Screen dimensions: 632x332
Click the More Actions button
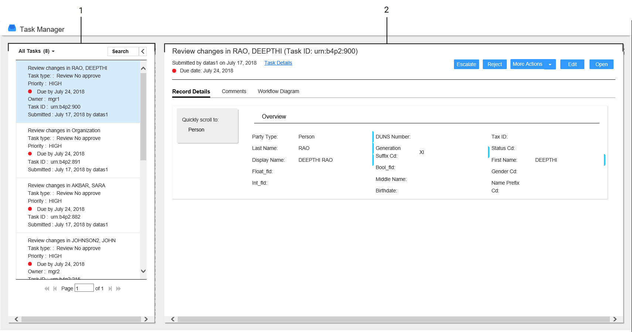click(527, 64)
